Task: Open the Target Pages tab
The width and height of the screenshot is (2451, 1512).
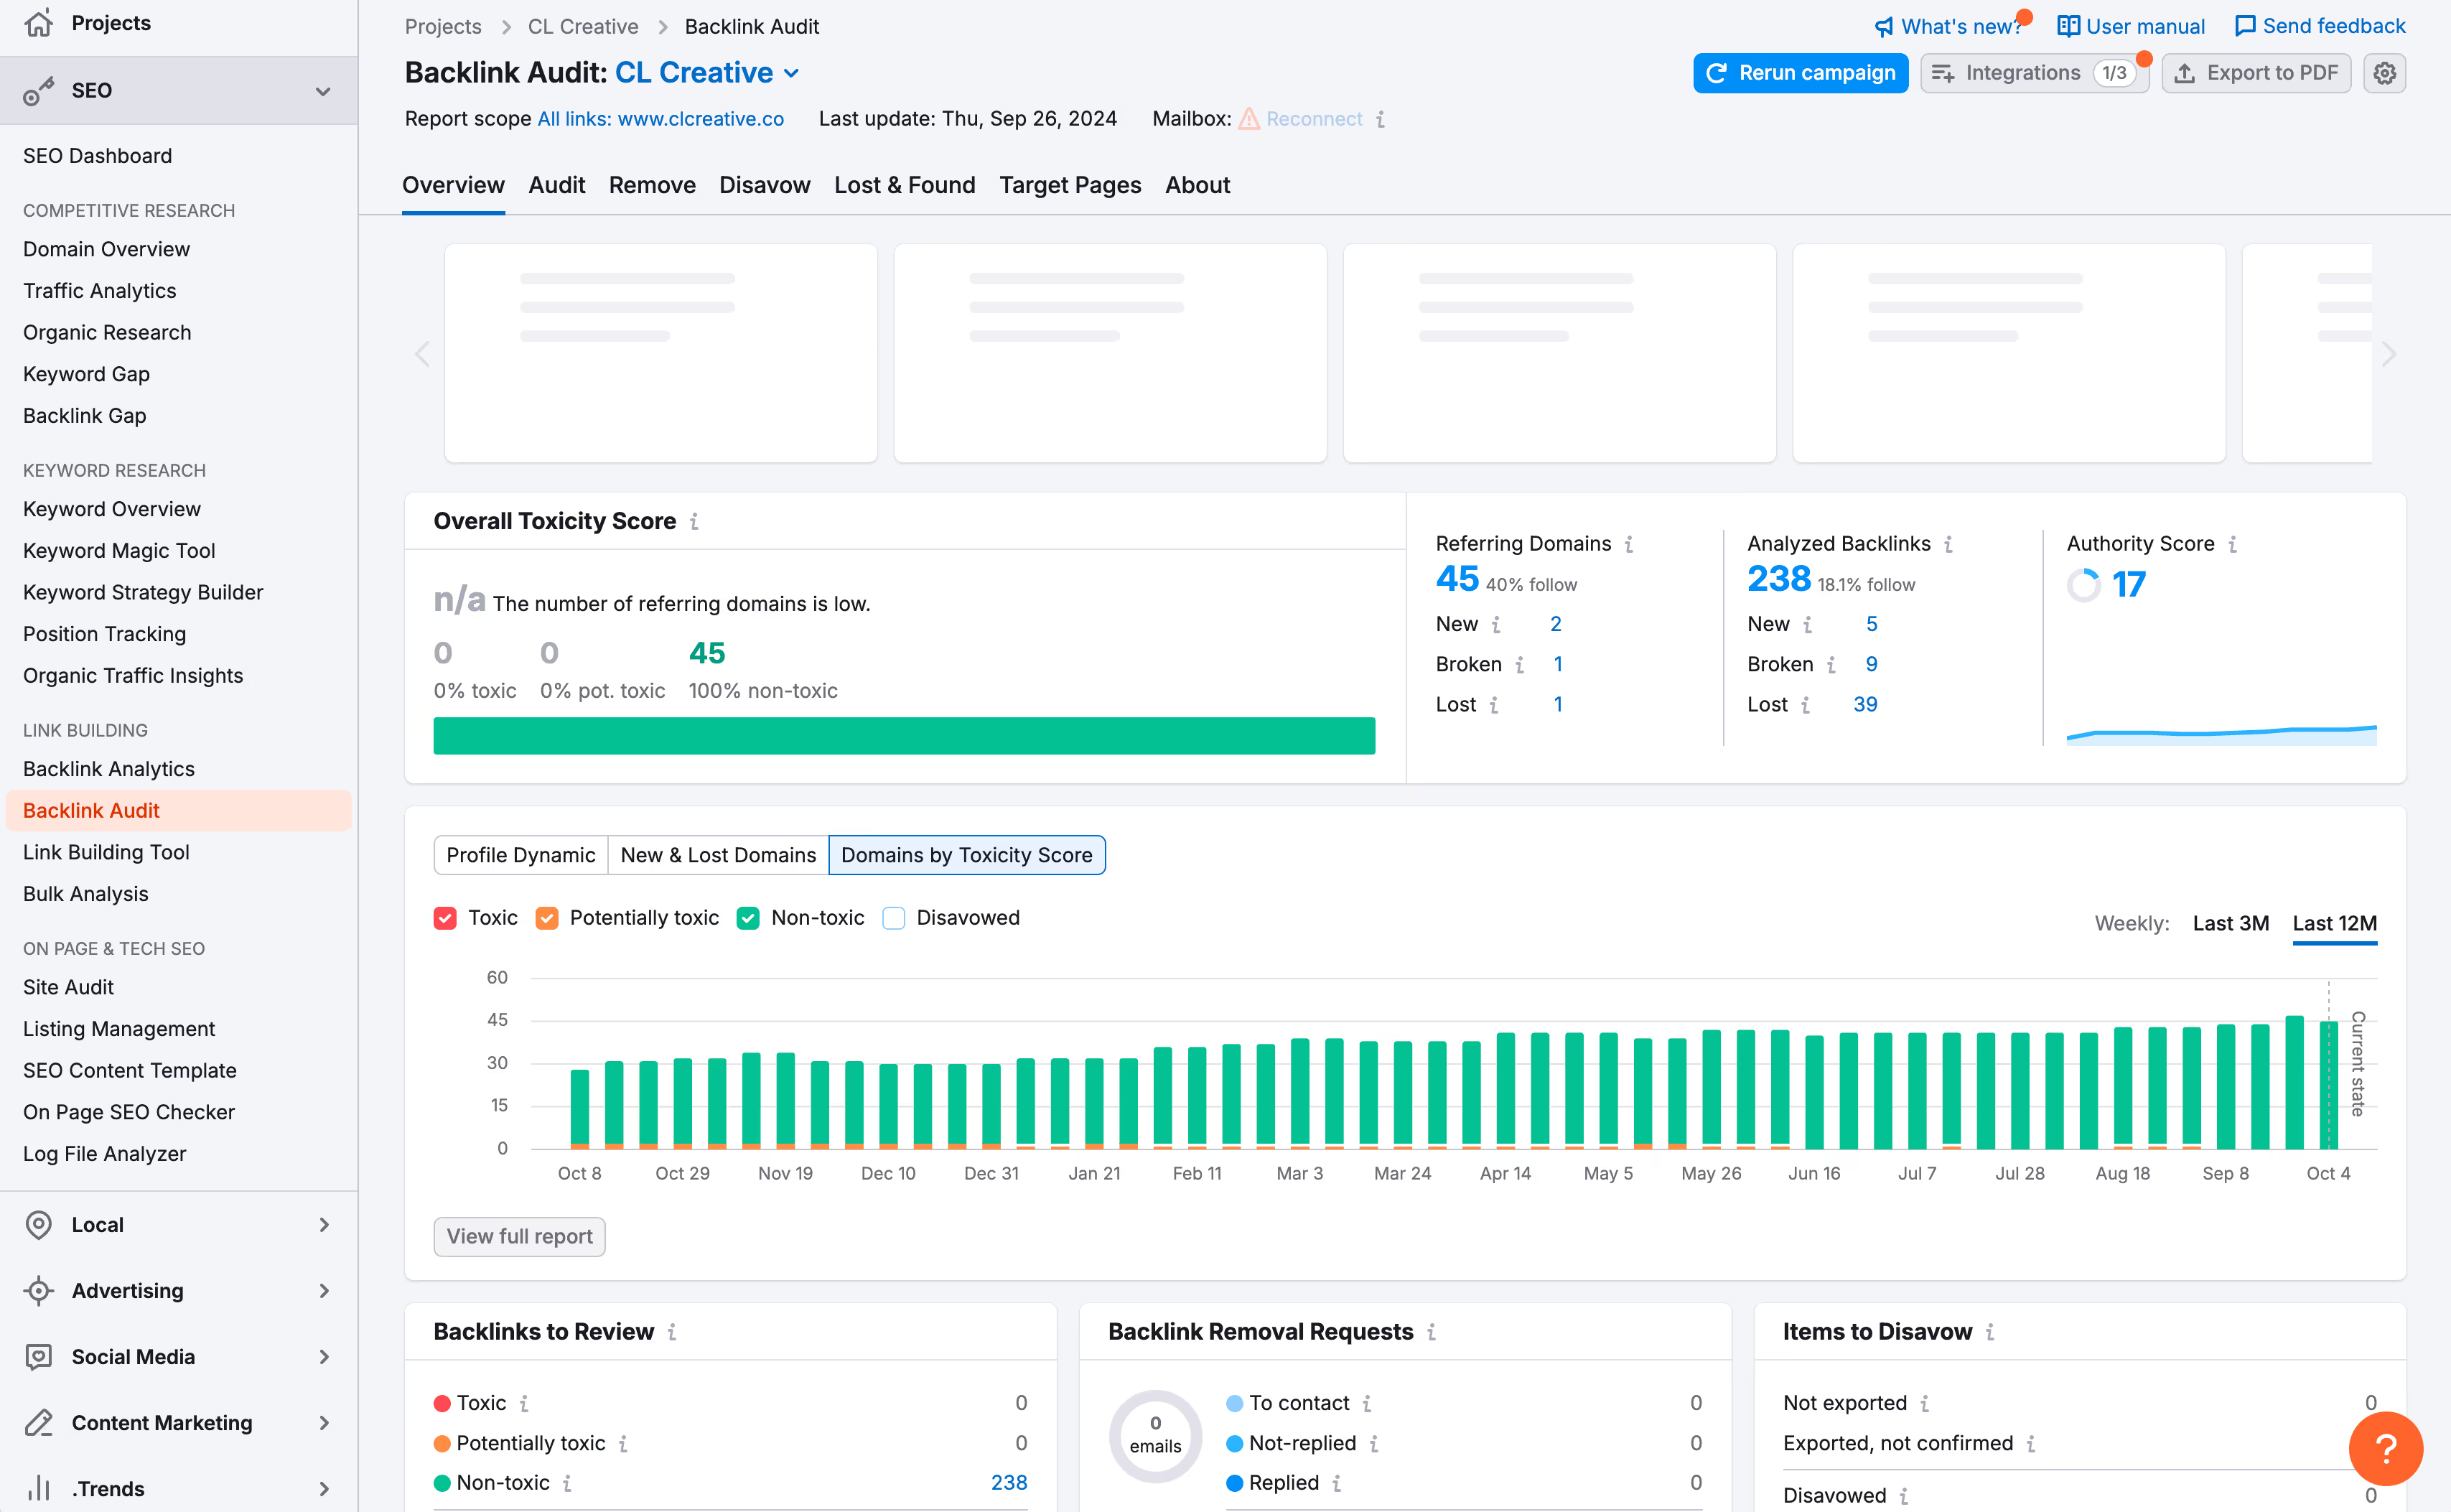Action: point(1070,186)
